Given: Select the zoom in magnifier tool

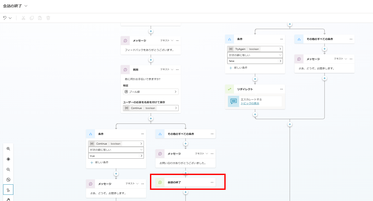Looking at the screenshot, I should coord(8,149).
